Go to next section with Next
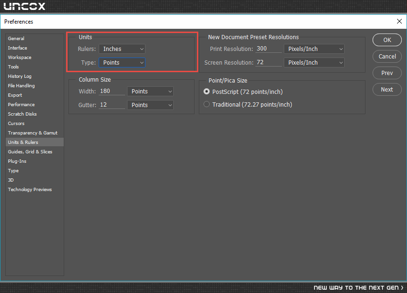The image size is (407, 293). 387,90
